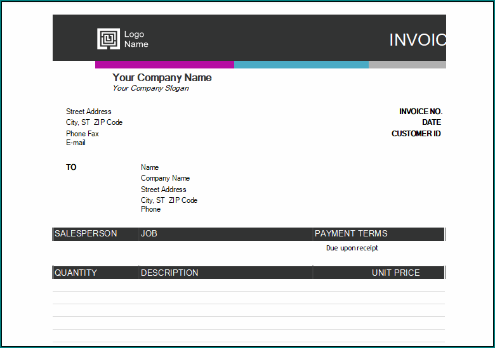Click the square maze logo icon
The width and height of the screenshot is (495, 348).
pos(109,39)
